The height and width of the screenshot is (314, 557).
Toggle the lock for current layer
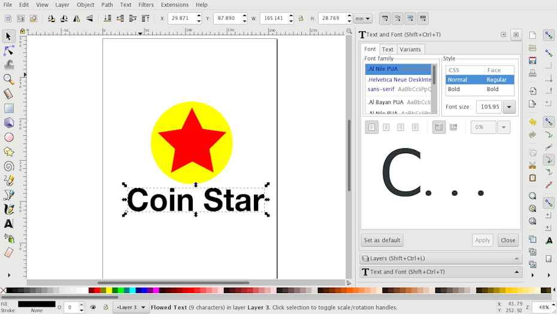[105, 307]
